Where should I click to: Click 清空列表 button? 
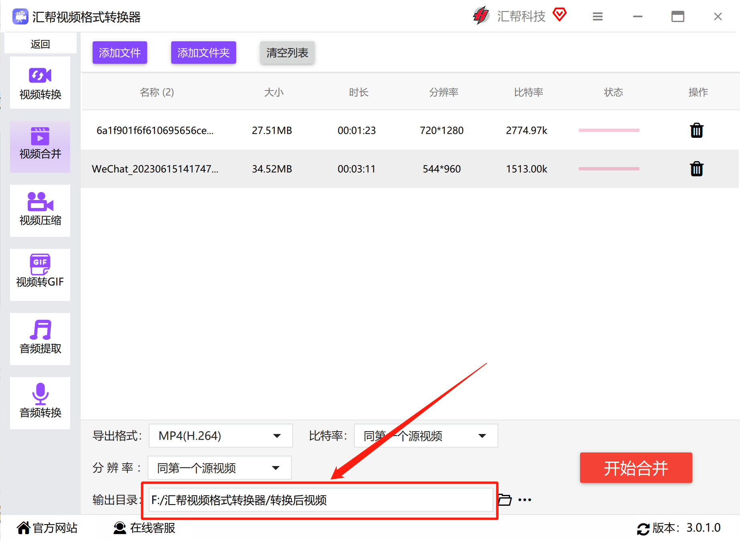[287, 52]
